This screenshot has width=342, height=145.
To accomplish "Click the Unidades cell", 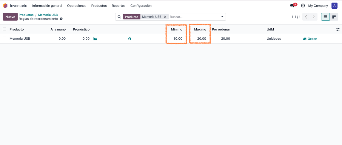I will pyautogui.click(x=274, y=38).
